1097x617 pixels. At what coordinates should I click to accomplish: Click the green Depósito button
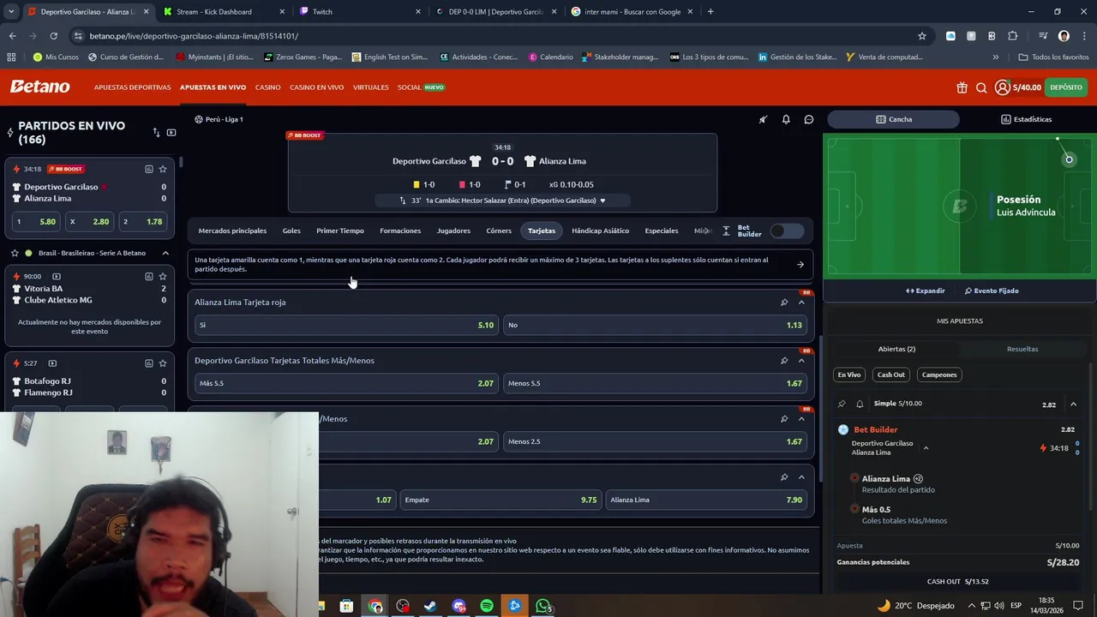tap(1066, 87)
